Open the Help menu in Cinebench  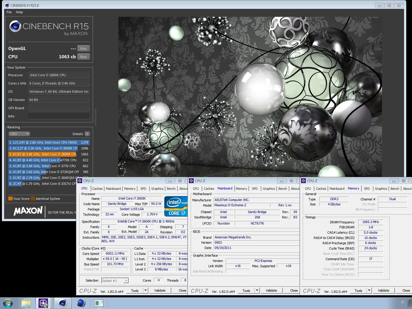click(19, 12)
